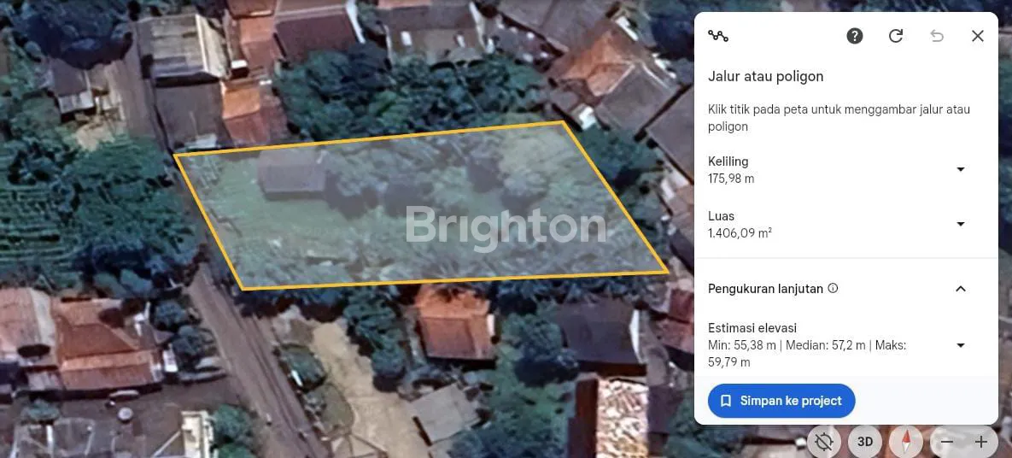Close the measurement panel
This screenshot has width=1012, height=458.
tap(977, 36)
